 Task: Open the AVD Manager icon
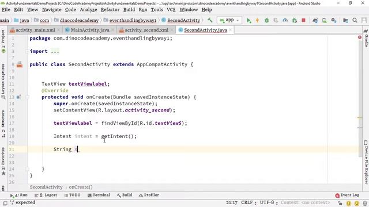tap(325, 21)
